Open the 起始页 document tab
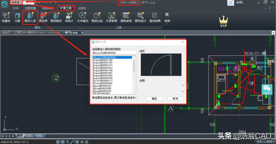Image resolution: width=276 pixels, height=144 pixels. [x=6, y=33]
